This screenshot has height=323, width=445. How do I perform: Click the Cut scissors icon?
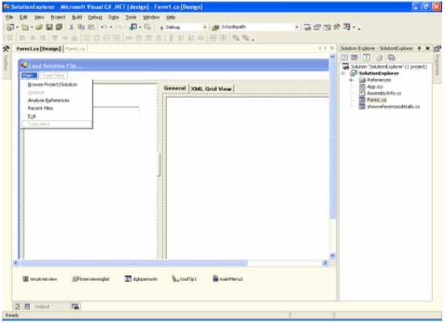[71, 27]
